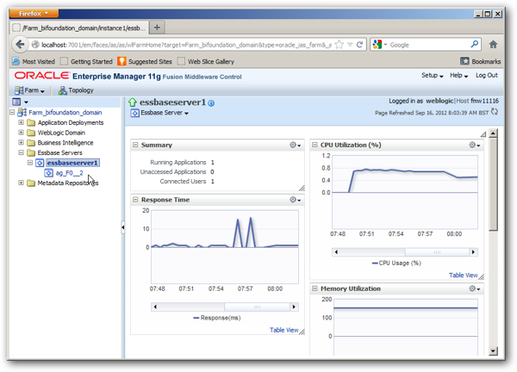Viewport: 517px width, 372px height.
Task: Select essbaseserver1 in the navigation tree
Action: coord(72,163)
